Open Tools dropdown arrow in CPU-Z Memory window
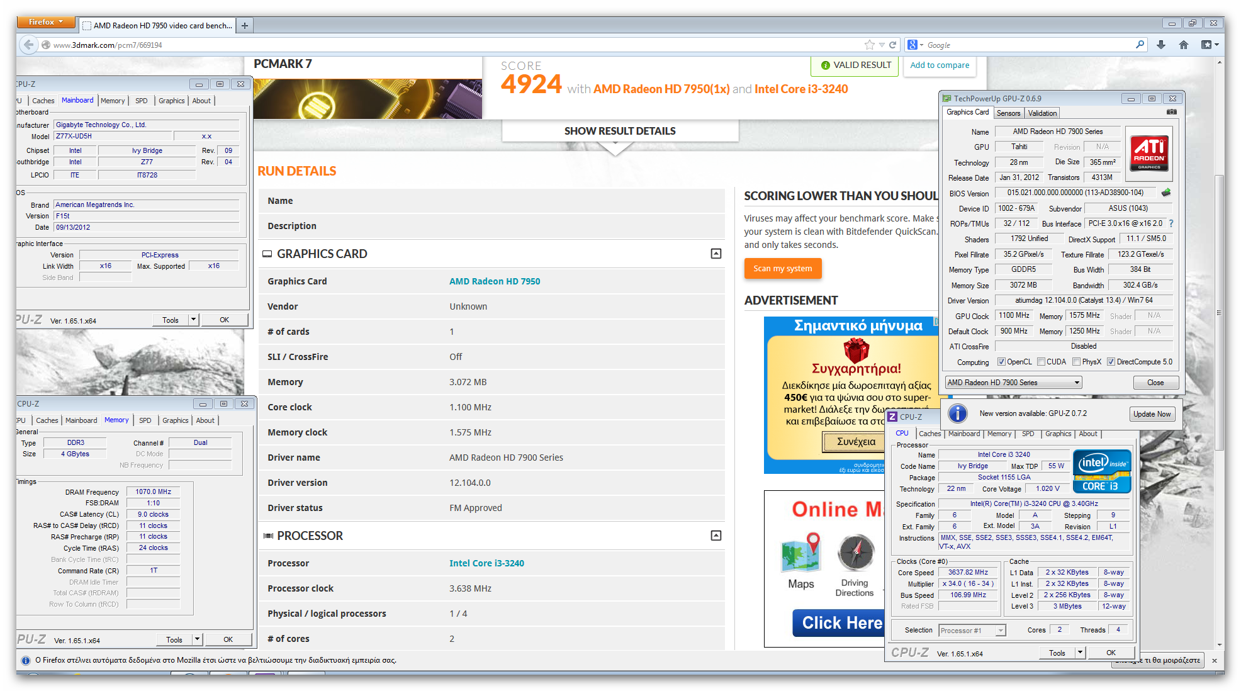 (198, 639)
